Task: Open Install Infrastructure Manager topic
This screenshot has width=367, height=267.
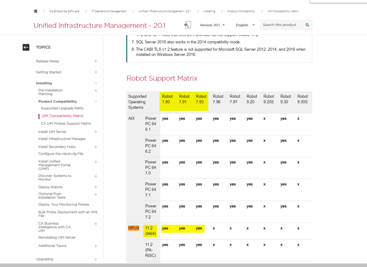Action: click(x=62, y=139)
